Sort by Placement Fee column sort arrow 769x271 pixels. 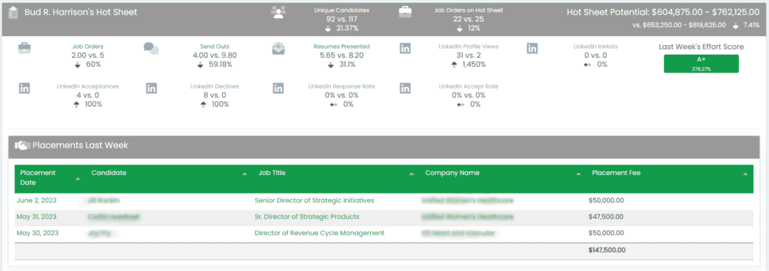point(745,173)
